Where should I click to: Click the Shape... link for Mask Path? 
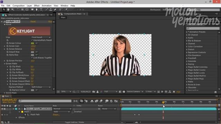(56, 115)
